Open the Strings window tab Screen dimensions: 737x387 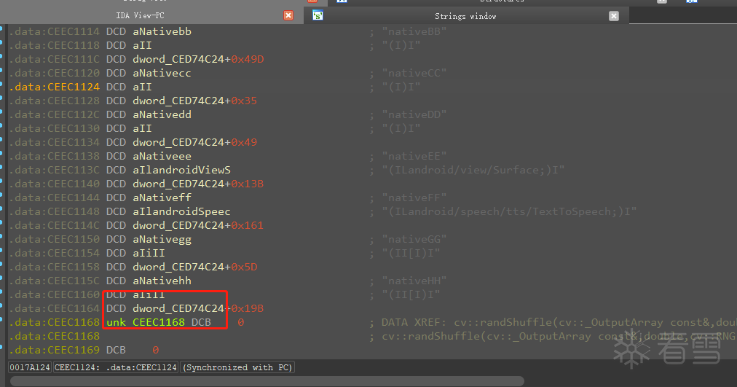pyautogui.click(x=465, y=16)
